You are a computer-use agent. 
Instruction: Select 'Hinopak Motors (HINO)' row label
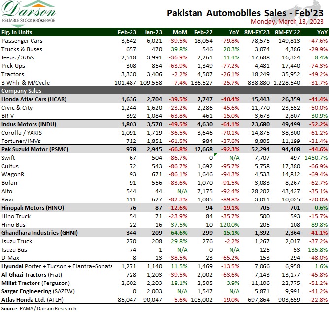point(33,208)
